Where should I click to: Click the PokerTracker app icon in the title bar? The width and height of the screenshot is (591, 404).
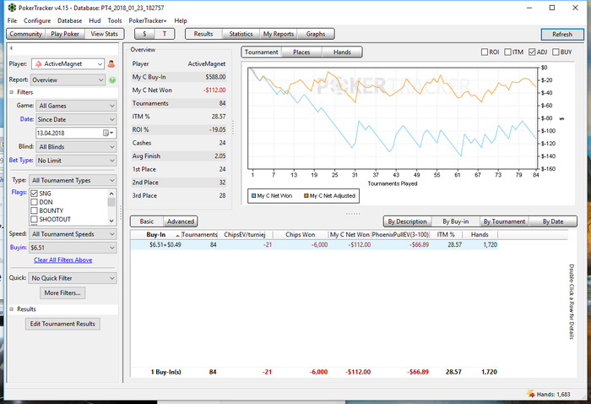tap(12, 8)
